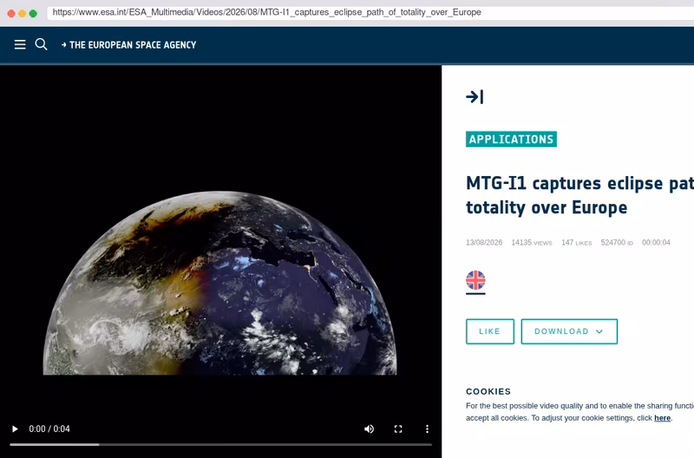Click the Cookies heading

pos(488,391)
